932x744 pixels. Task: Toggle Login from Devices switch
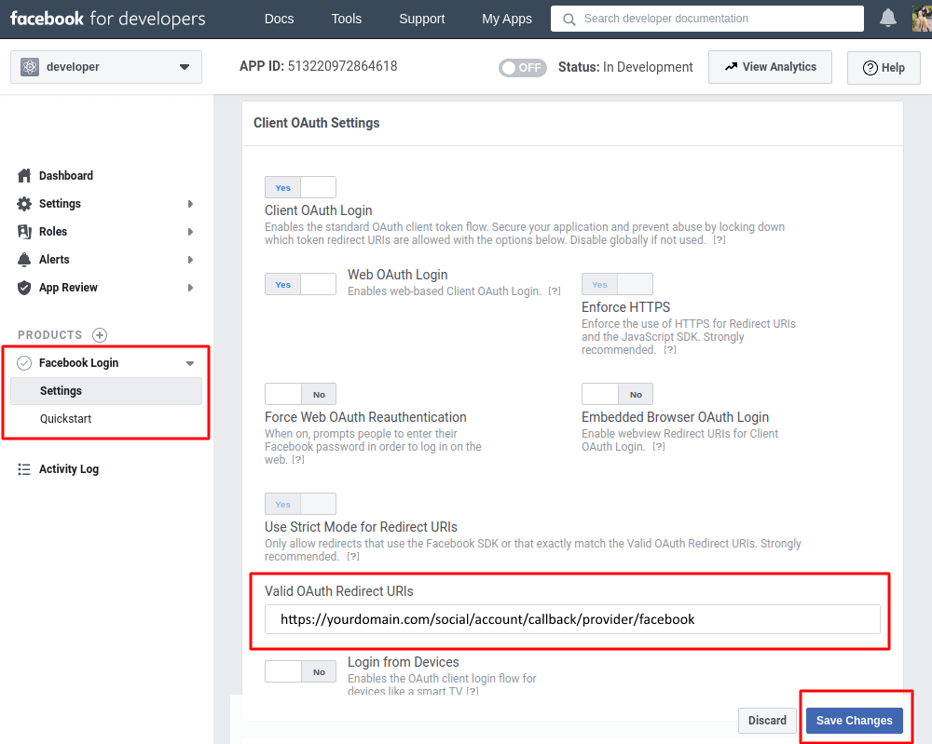(x=300, y=671)
